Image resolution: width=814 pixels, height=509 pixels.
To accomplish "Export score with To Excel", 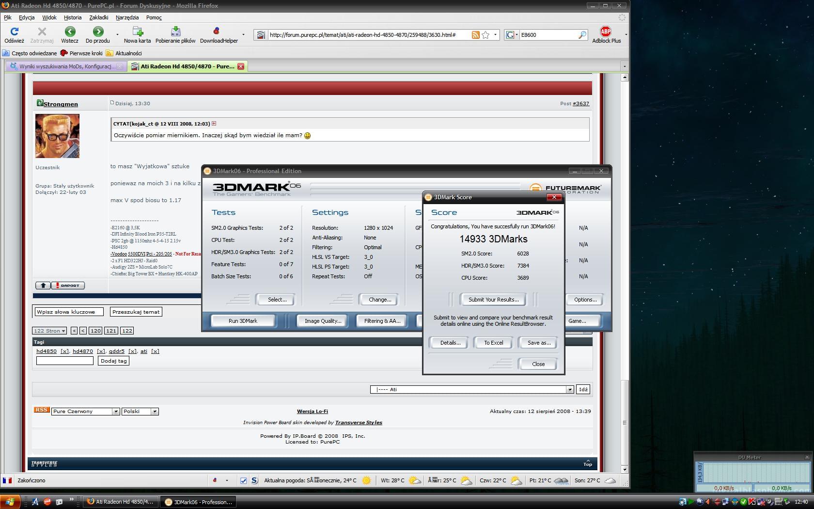I will tap(493, 343).
